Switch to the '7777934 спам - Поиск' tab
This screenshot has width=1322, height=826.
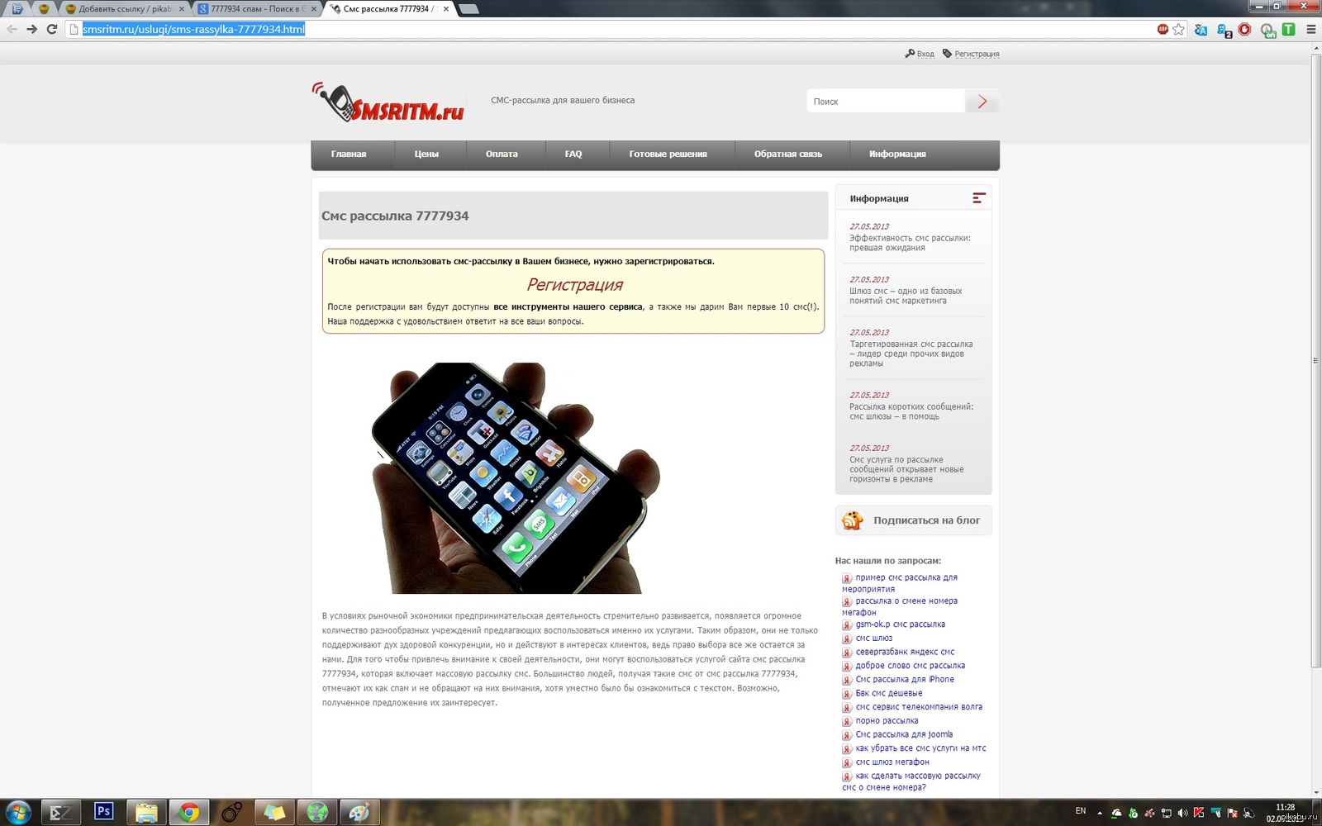[x=257, y=9]
